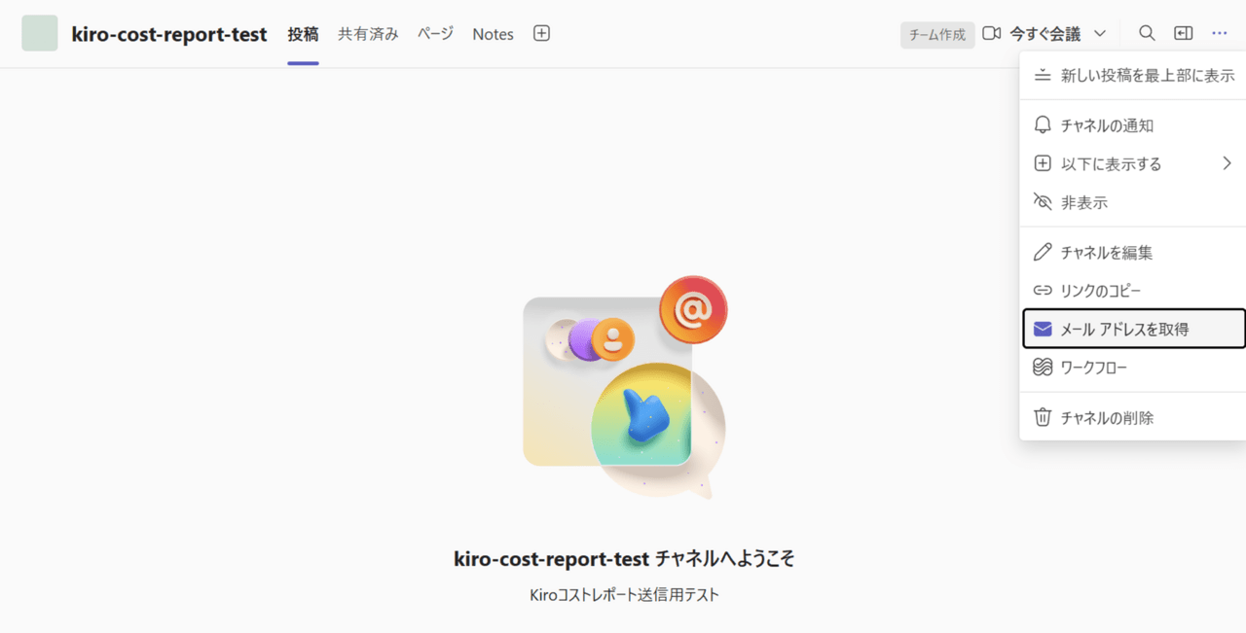
Task: Add a new tab with plus icon
Action: click(x=542, y=33)
